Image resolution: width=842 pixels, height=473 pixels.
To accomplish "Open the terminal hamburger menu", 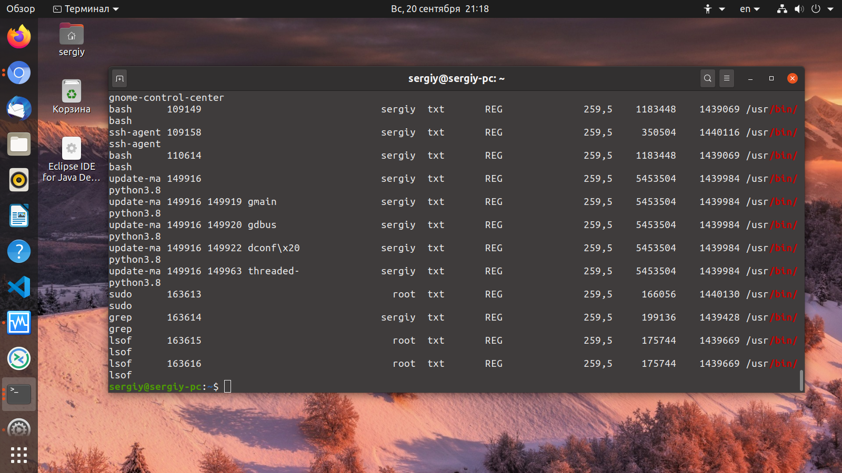I will tap(727, 78).
